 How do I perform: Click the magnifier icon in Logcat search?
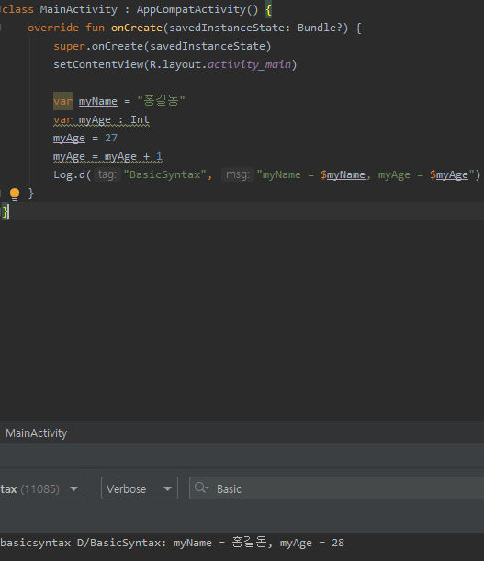[201, 488]
